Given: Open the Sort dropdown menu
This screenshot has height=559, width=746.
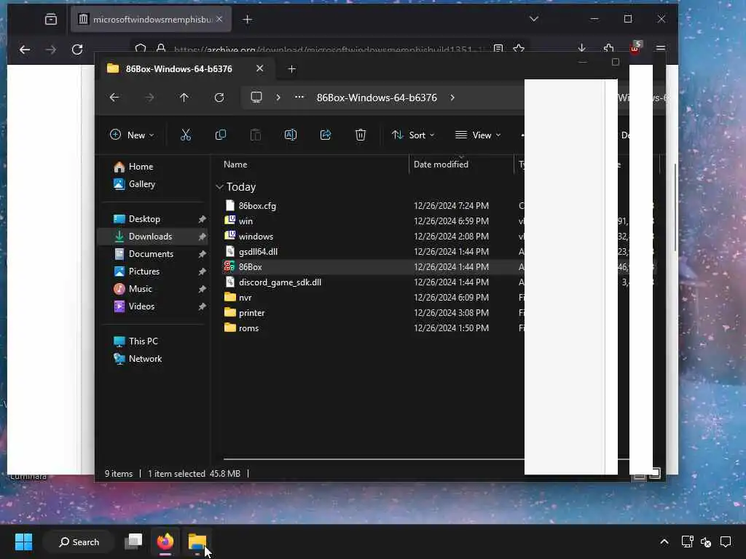Looking at the screenshot, I should coord(413,135).
